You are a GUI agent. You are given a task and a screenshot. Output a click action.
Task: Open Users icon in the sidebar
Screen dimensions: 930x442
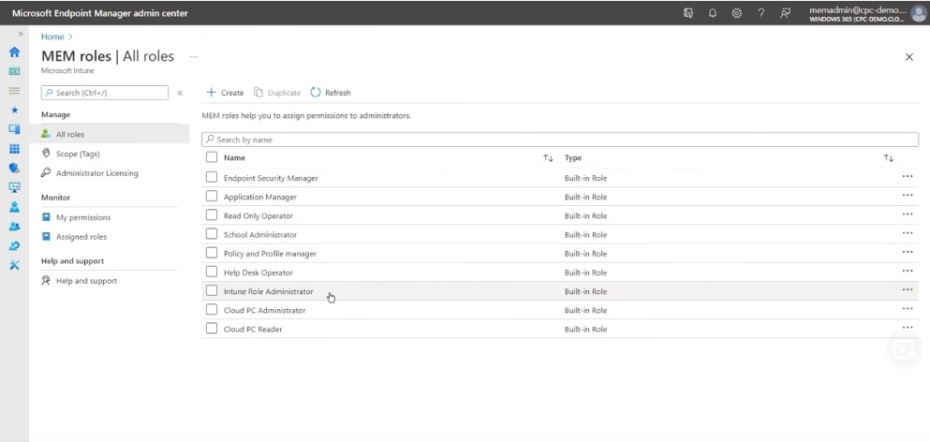click(14, 207)
